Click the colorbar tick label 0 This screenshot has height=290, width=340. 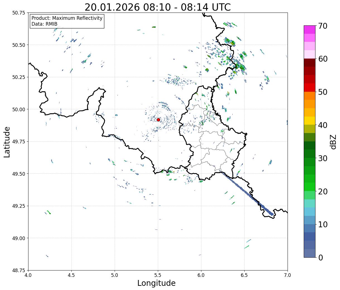click(320, 258)
